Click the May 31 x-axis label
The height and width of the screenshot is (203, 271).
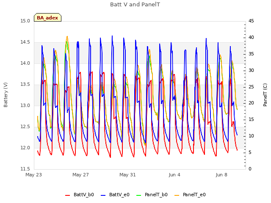click(128, 175)
